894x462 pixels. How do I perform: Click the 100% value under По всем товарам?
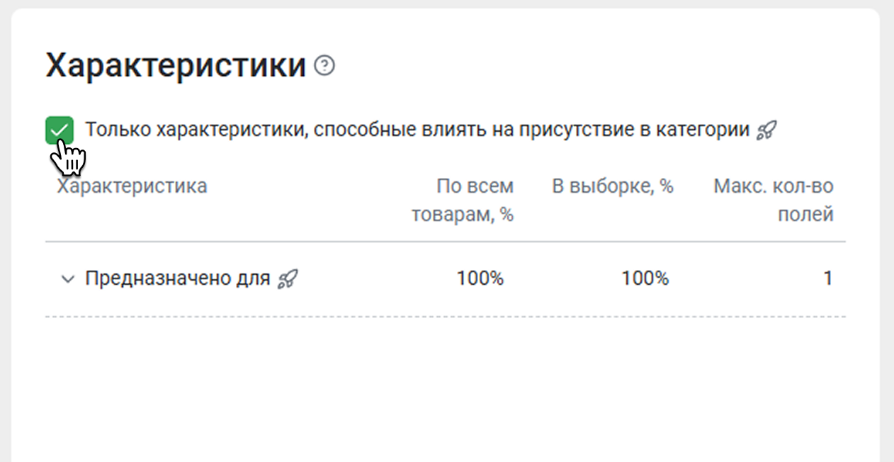(480, 278)
